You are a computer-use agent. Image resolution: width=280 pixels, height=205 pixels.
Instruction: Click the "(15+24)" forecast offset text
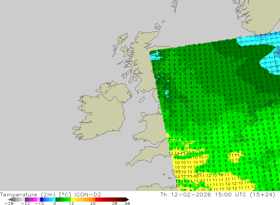263,194
